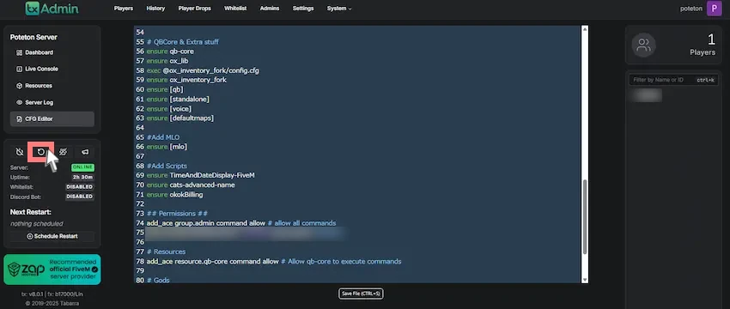Open the poteton account avatar menu
The width and height of the screenshot is (730, 309).
[715, 9]
